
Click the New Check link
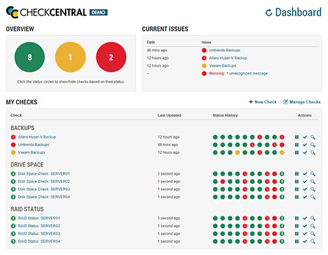click(x=263, y=102)
